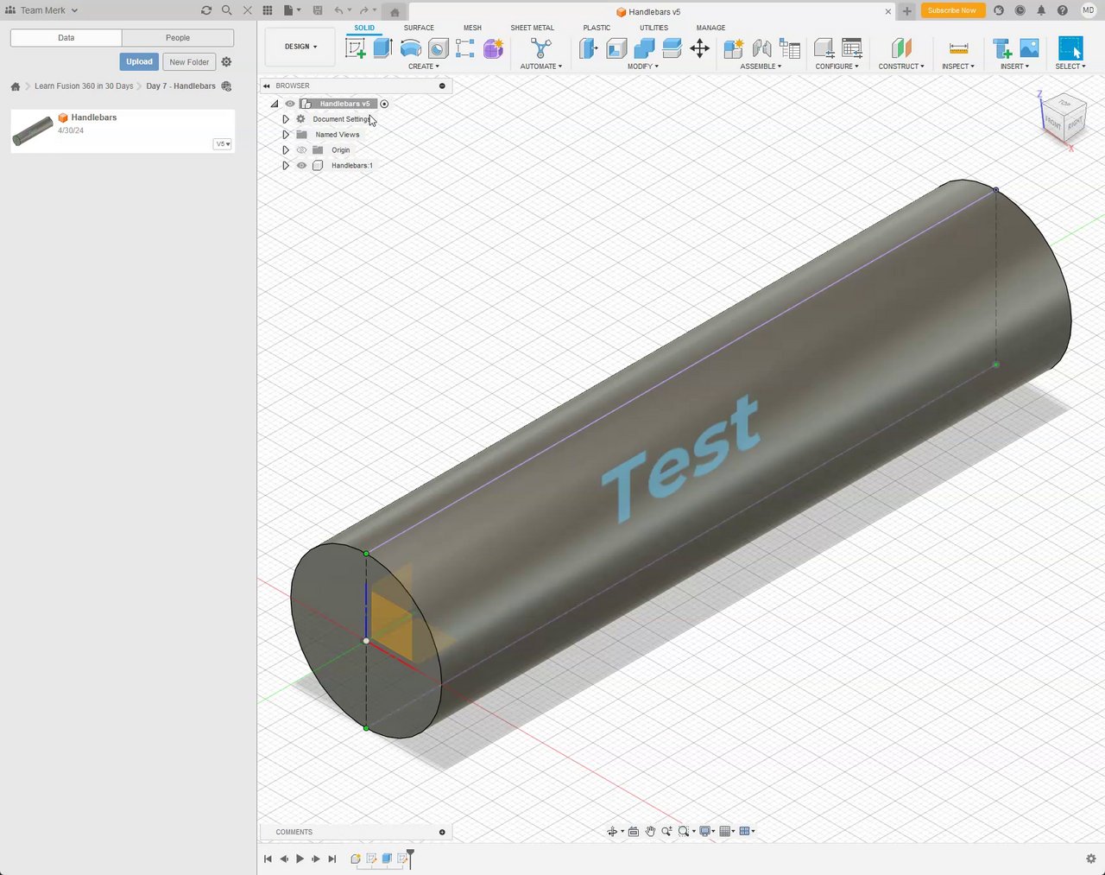Activate the Handlebars v5 component radio button
The width and height of the screenshot is (1105, 875).
384,104
